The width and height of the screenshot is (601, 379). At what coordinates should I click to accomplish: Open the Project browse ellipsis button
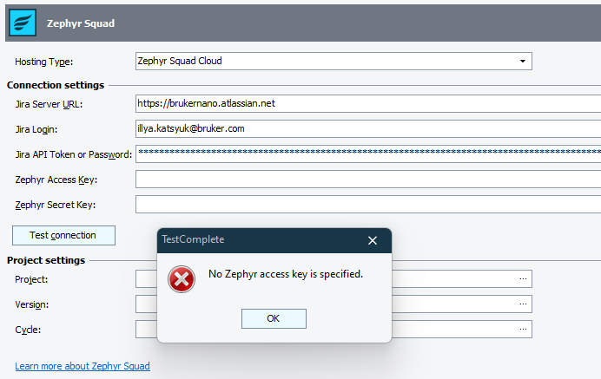click(523, 278)
